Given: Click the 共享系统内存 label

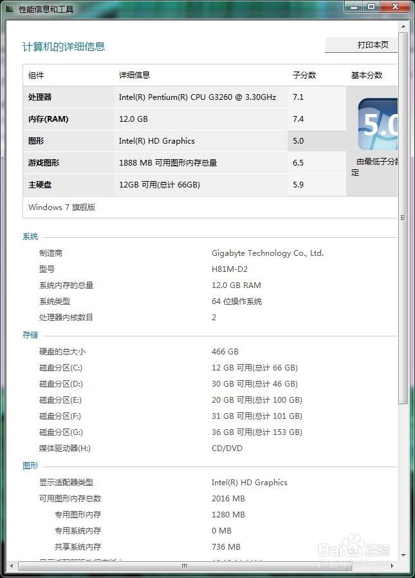Looking at the screenshot, I should click(x=78, y=547).
